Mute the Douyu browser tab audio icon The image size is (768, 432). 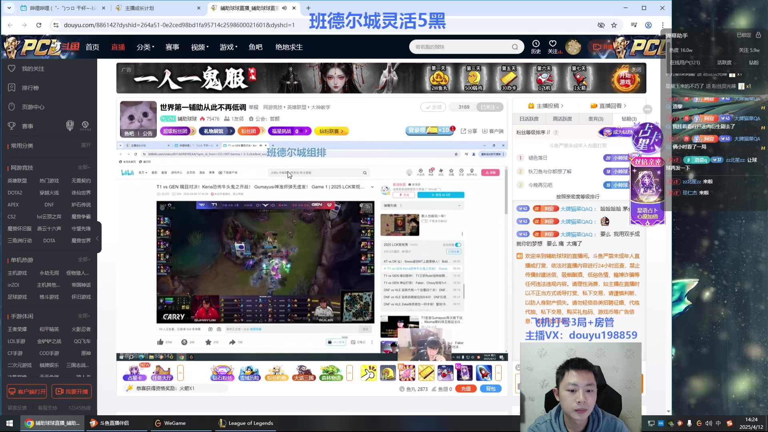click(x=284, y=8)
